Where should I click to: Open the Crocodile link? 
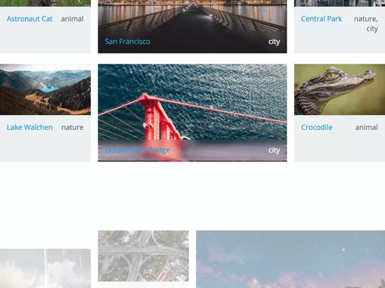click(x=317, y=127)
